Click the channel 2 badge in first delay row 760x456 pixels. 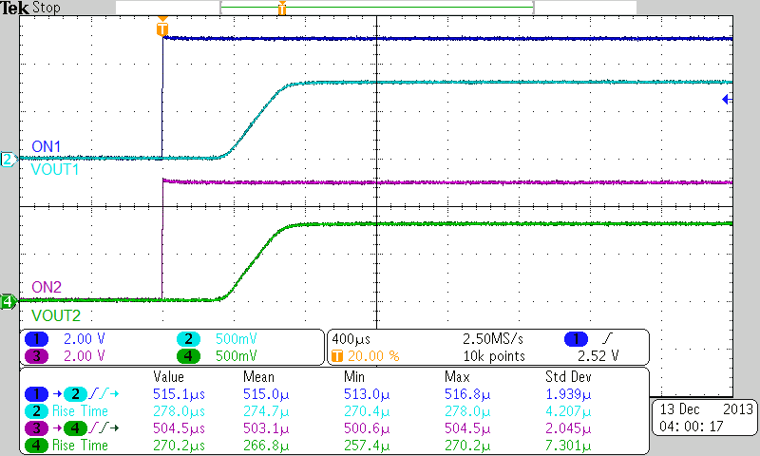coord(75,394)
